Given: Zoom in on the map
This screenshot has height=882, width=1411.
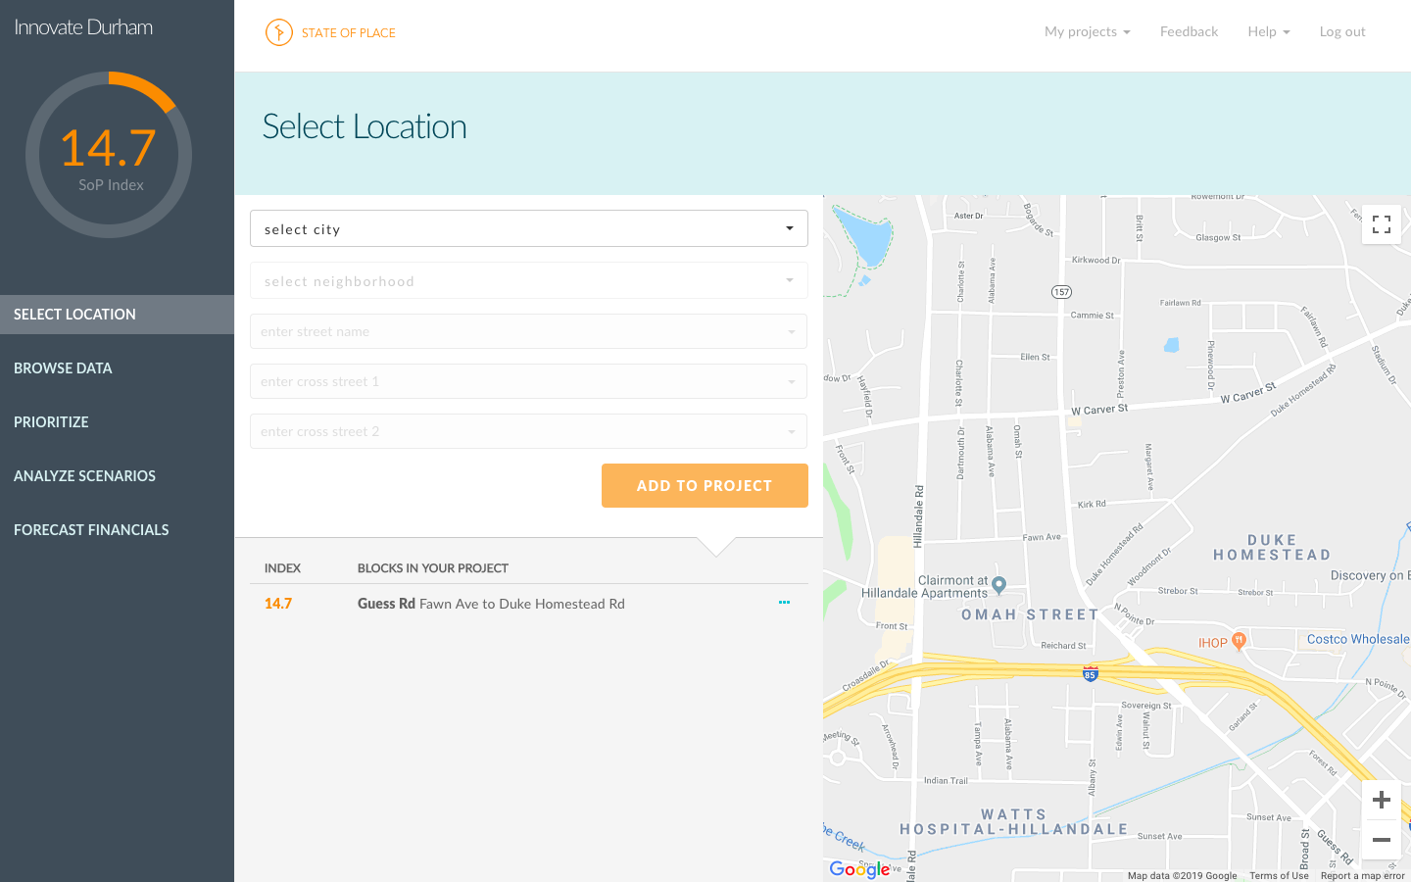Looking at the screenshot, I should [x=1382, y=800].
